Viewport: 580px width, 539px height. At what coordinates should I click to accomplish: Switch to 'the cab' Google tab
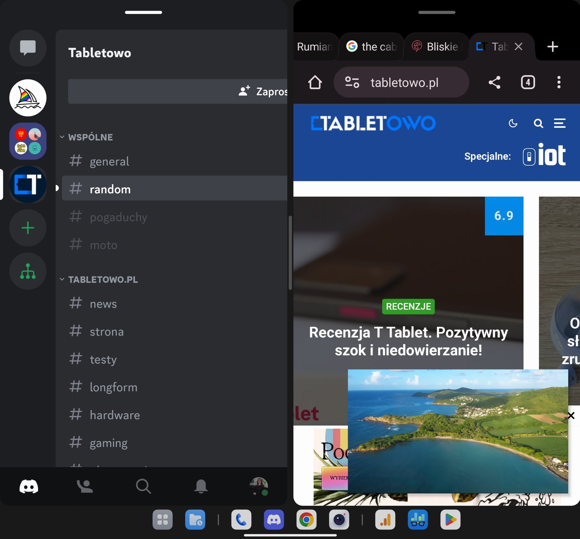(372, 47)
